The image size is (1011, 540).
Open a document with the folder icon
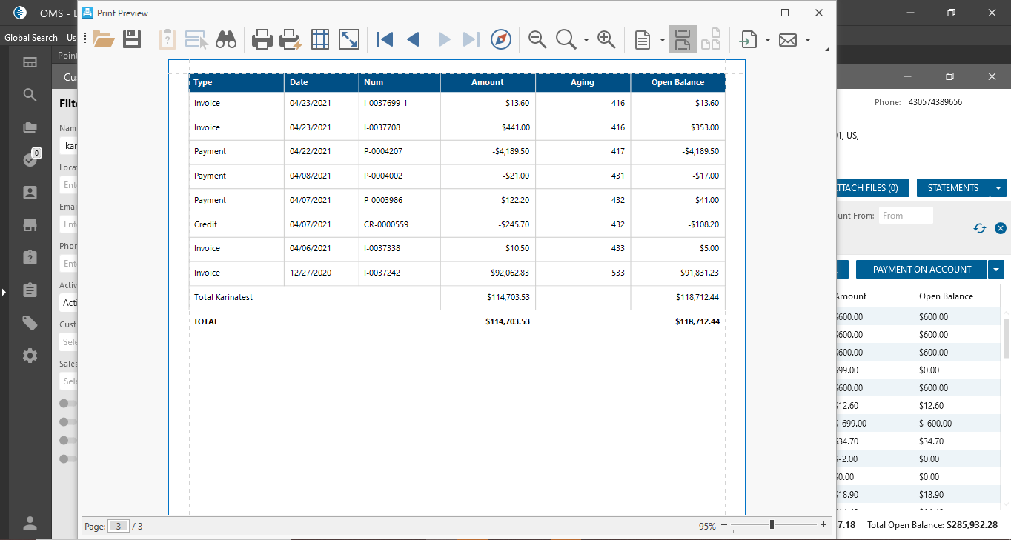[103, 39]
